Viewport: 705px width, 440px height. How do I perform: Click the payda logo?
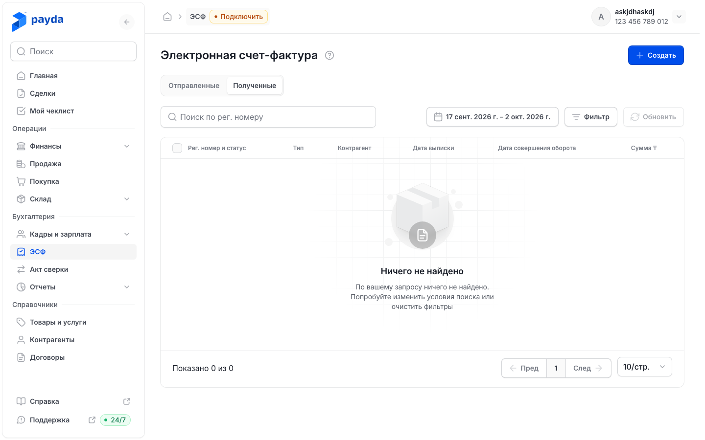coord(38,21)
